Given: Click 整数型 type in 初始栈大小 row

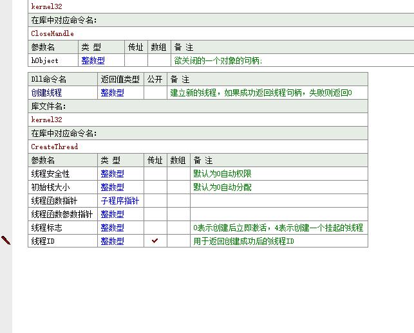Looking at the screenshot, I should (x=112, y=187).
